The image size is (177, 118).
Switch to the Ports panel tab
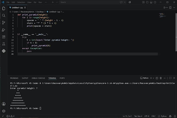pyautogui.click(x=62, y=78)
